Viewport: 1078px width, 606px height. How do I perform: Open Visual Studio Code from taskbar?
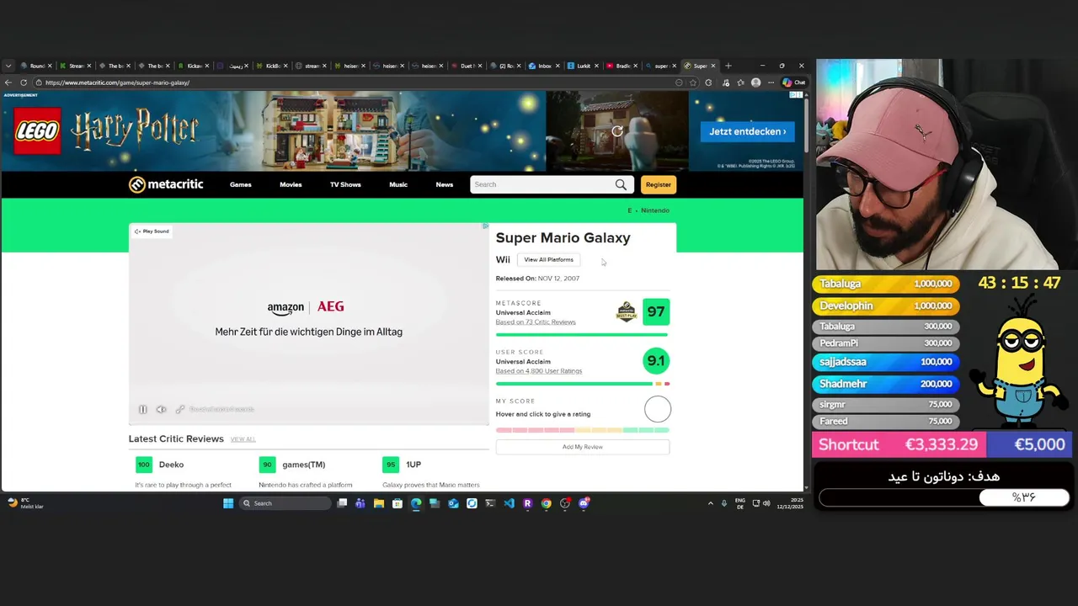pos(509,503)
